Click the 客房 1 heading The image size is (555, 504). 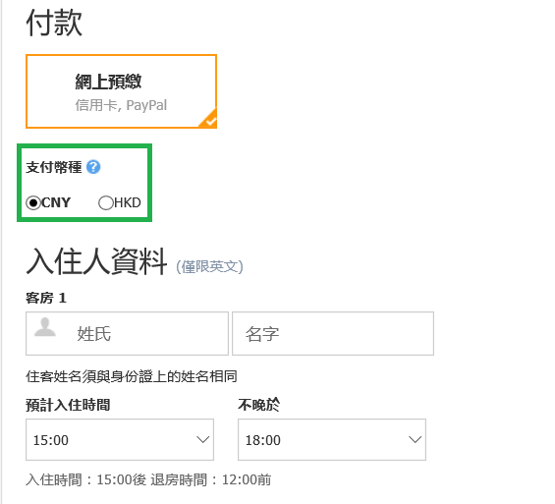click(x=46, y=298)
